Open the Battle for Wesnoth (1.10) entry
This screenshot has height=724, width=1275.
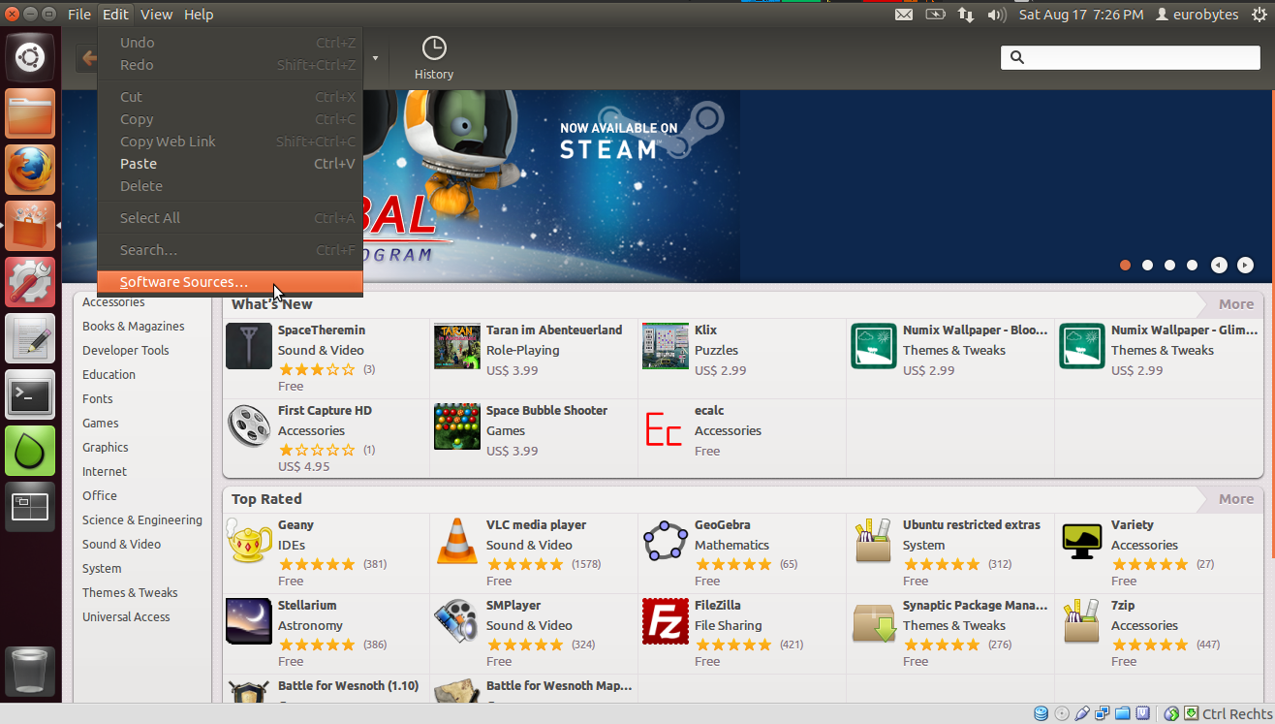[x=326, y=688]
